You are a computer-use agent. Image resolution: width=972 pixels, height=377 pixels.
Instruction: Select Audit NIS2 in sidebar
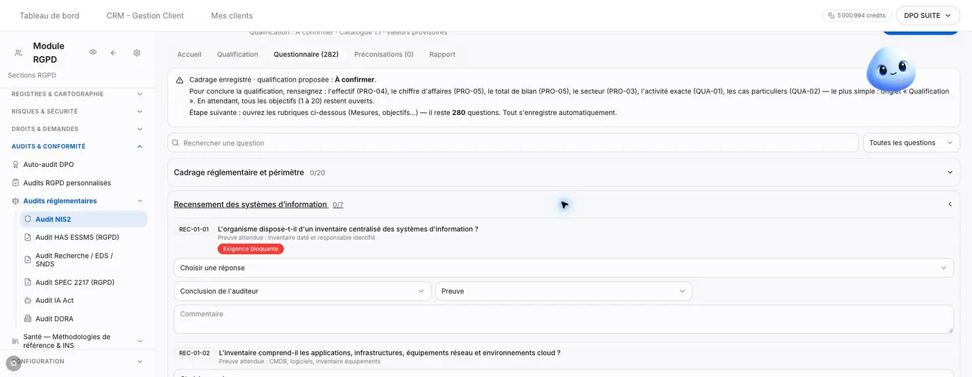click(83, 219)
